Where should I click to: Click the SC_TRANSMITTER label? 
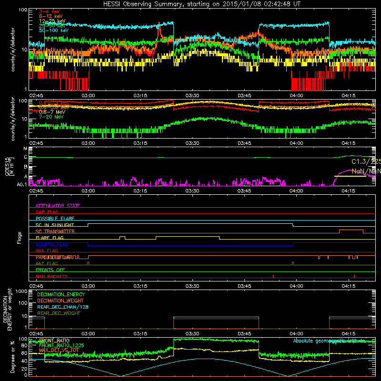coord(55,231)
